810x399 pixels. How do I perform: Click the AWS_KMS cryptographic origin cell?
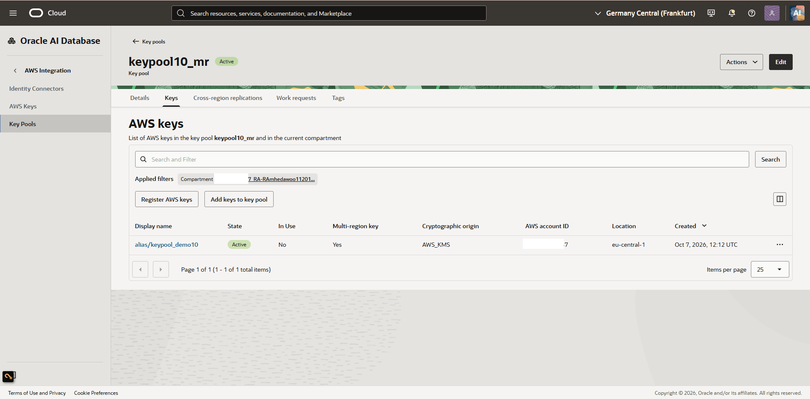pyautogui.click(x=436, y=245)
